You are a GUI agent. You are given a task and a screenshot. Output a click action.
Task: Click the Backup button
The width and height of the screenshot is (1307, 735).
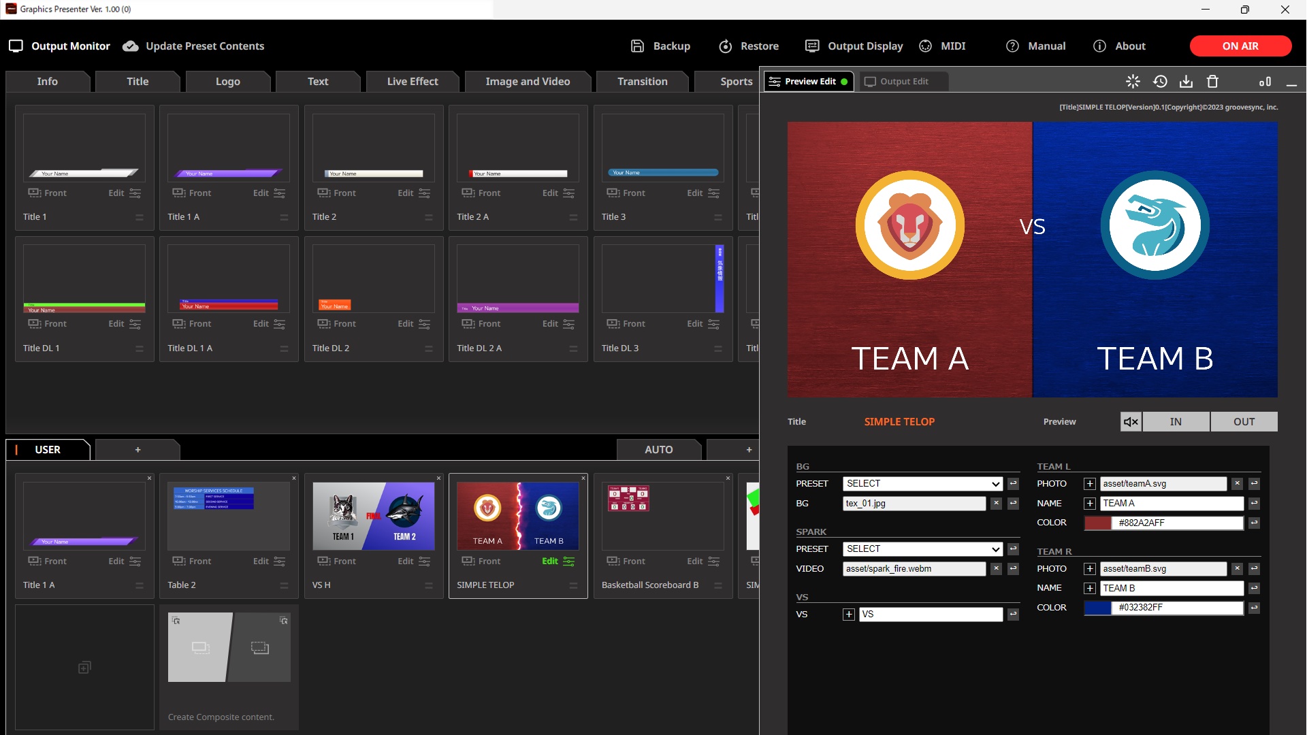(x=659, y=46)
